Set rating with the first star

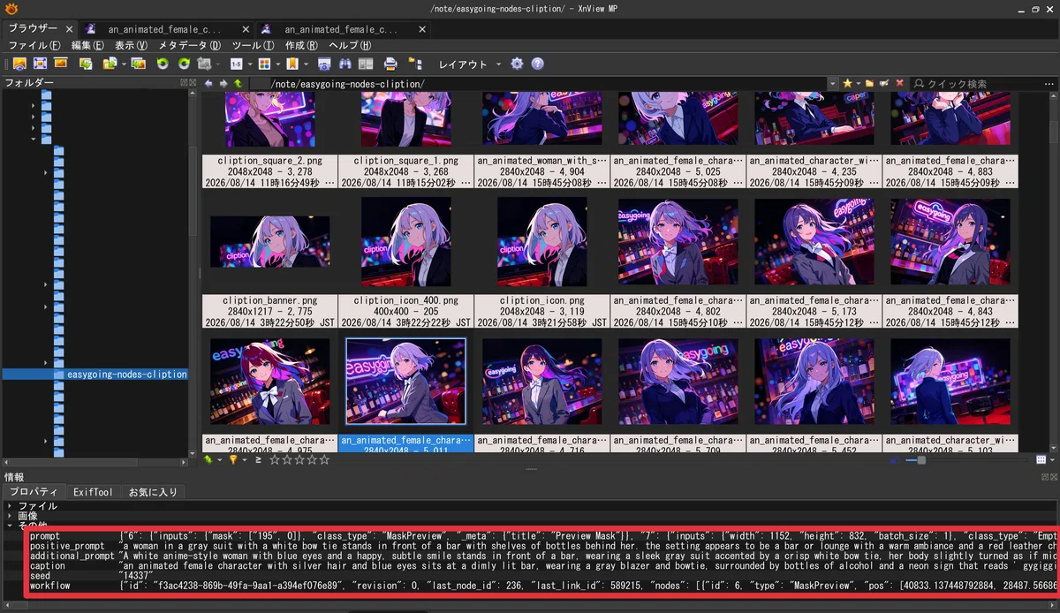point(275,459)
